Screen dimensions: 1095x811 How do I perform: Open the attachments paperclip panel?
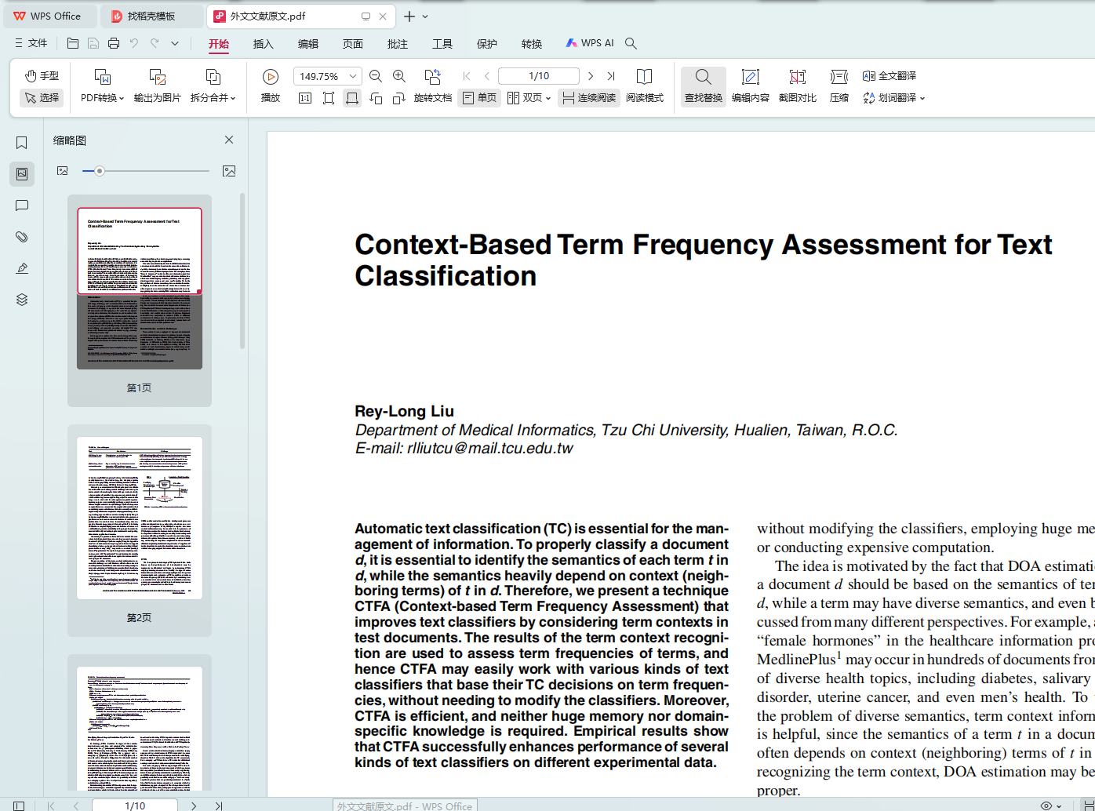[x=22, y=237]
